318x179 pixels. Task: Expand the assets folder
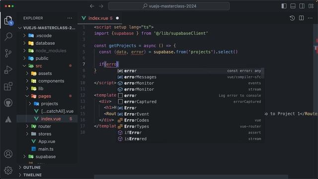[47, 73]
